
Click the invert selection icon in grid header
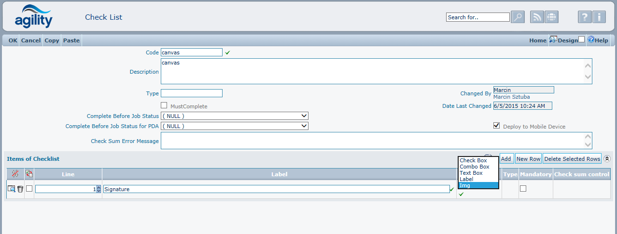click(29, 174)
